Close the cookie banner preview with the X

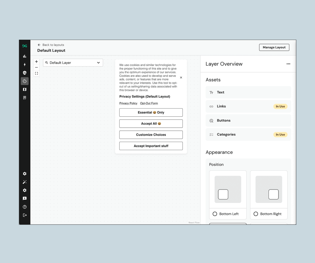coord(181,78)
